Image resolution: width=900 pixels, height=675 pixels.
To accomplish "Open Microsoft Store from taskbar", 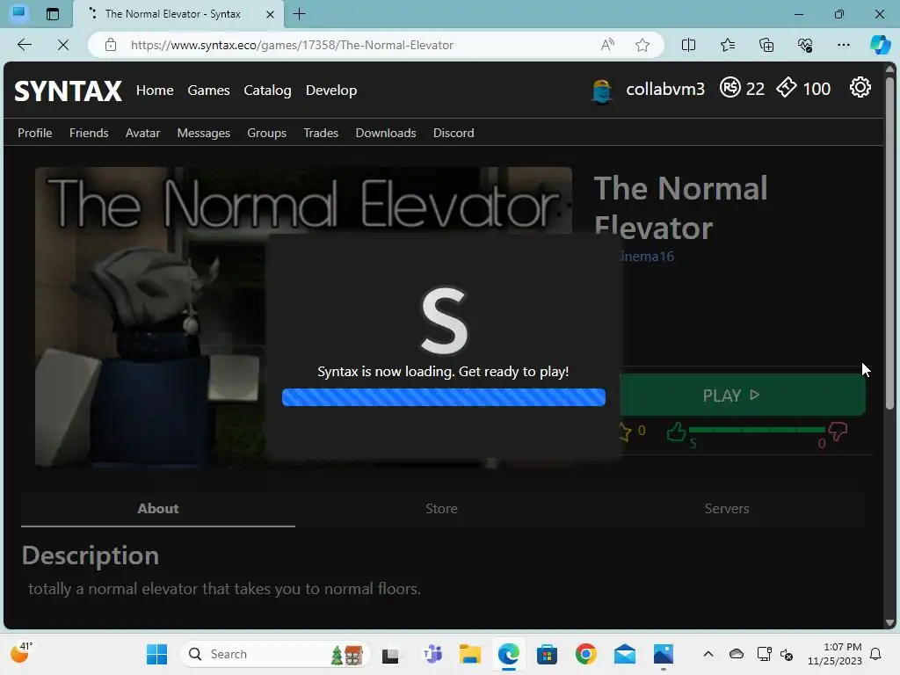I will coord(547,654).
